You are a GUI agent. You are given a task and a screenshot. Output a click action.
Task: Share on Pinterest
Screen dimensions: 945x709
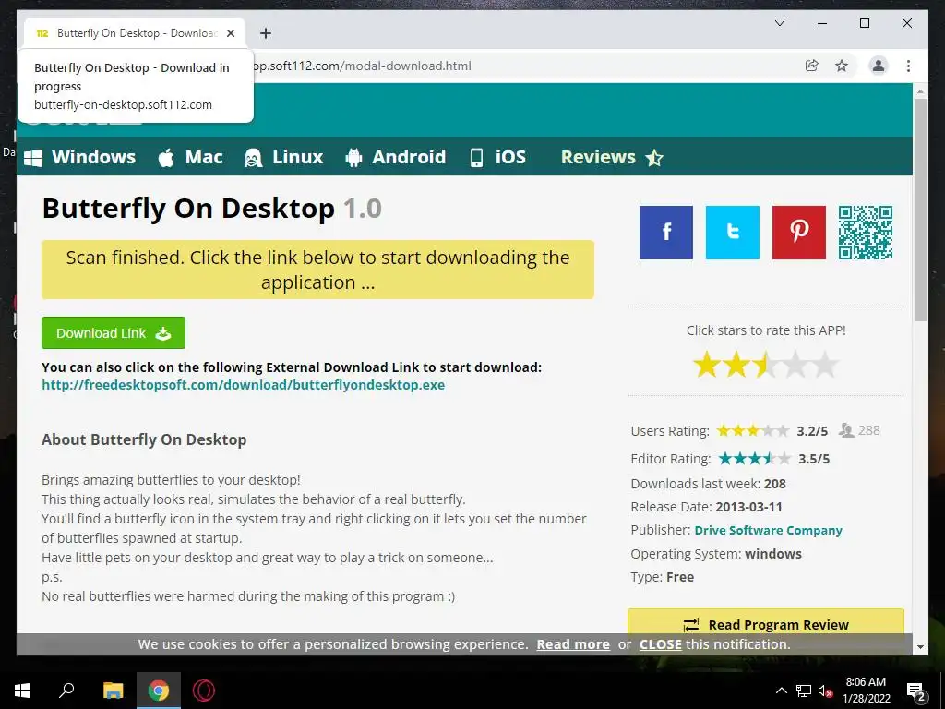(798, 232)
